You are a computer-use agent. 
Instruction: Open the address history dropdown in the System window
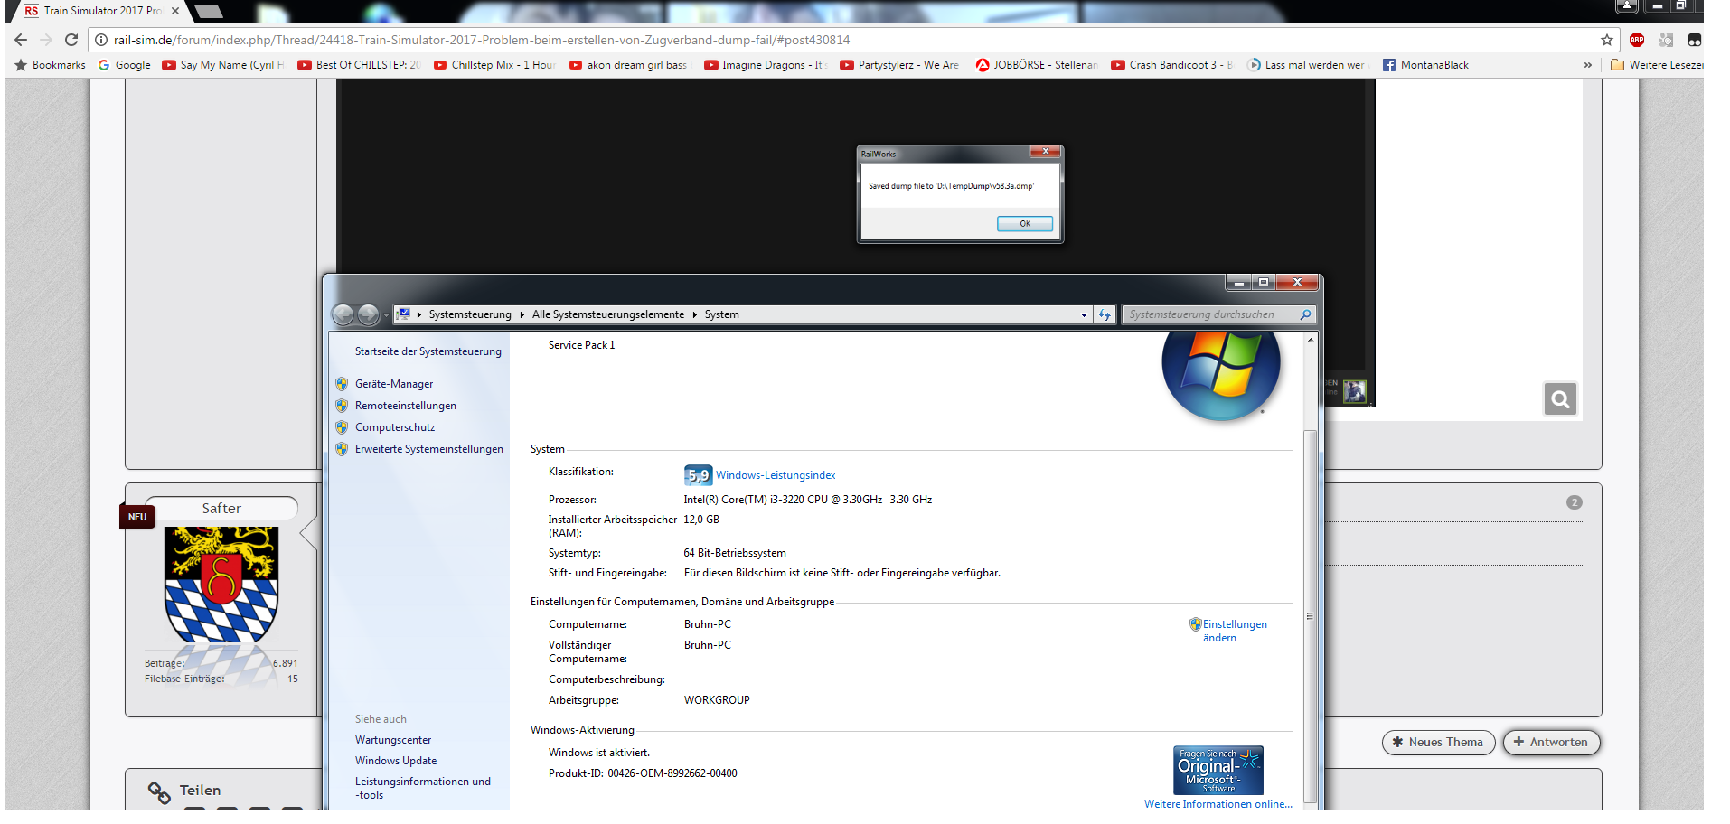[1084, 314]
